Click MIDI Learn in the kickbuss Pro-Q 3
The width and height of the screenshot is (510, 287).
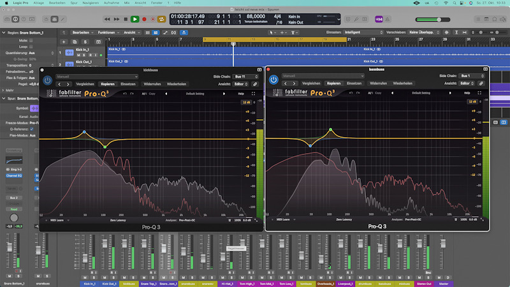coord(57,220)
